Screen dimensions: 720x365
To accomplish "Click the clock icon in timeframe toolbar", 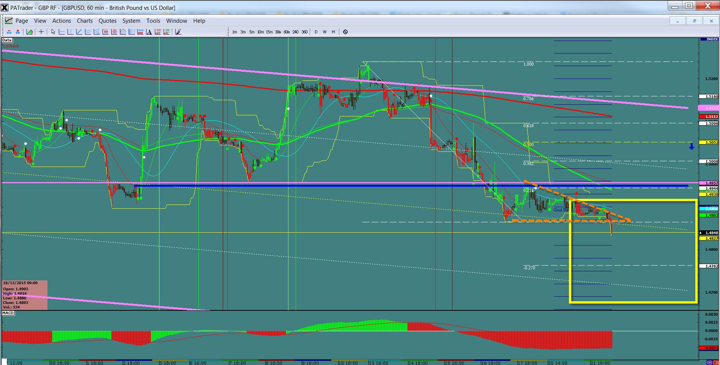I will 345,32.
